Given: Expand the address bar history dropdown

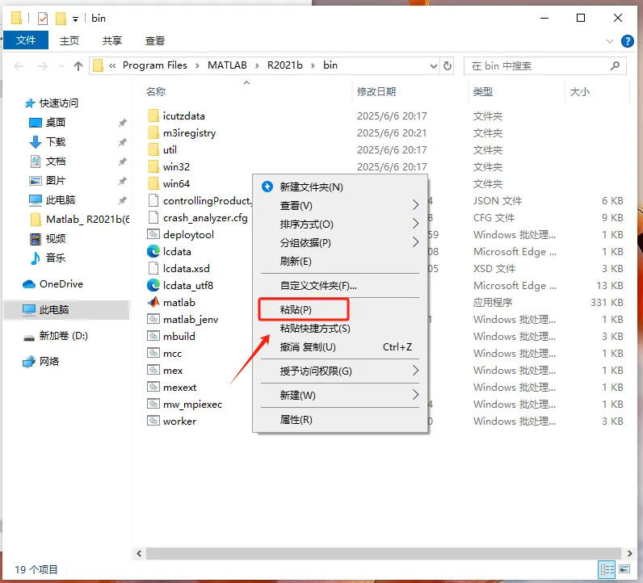Looking at the screenshot, I should (433, 66).
